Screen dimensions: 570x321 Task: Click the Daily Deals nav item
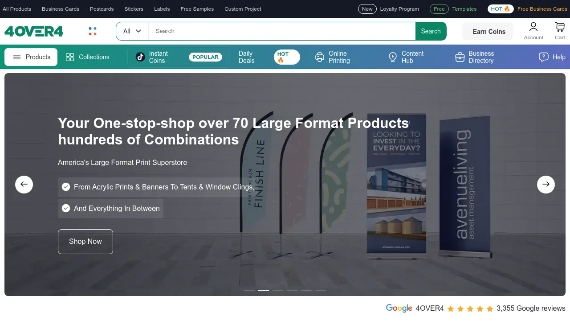point(247,57)
